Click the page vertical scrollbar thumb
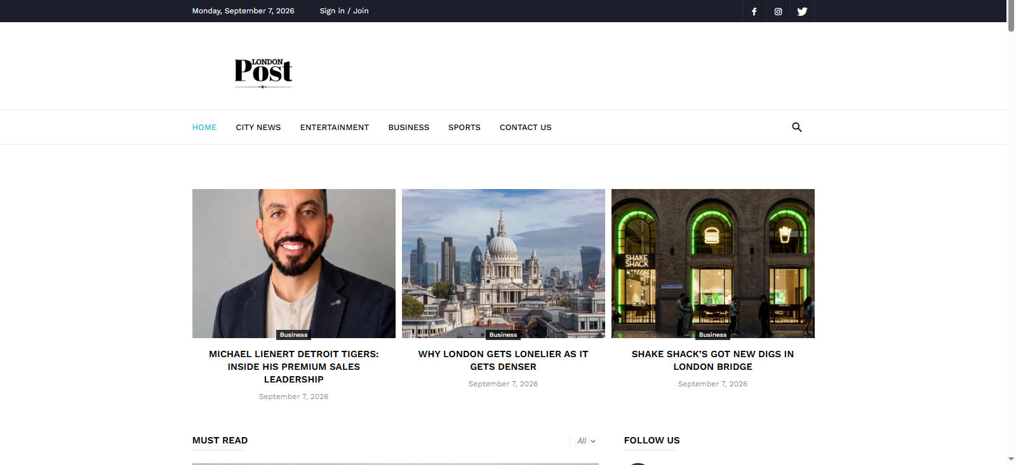This screenshot has width=1016, height=465. tap(1011, 15)
